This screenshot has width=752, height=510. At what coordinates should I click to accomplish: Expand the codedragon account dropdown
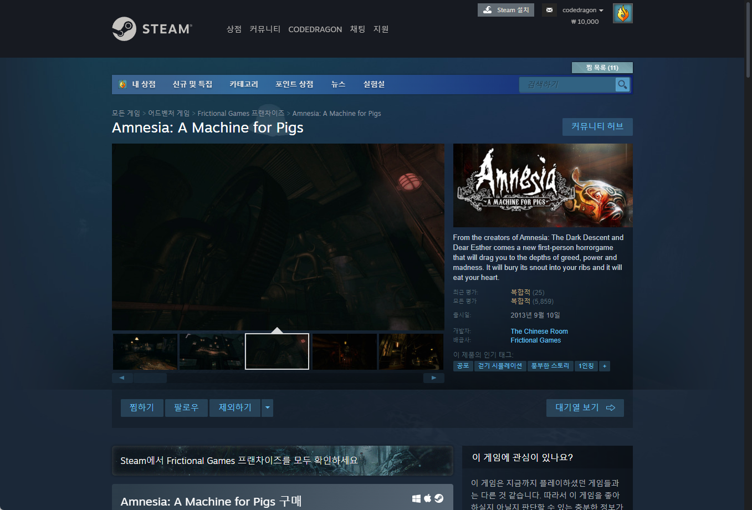583,10
